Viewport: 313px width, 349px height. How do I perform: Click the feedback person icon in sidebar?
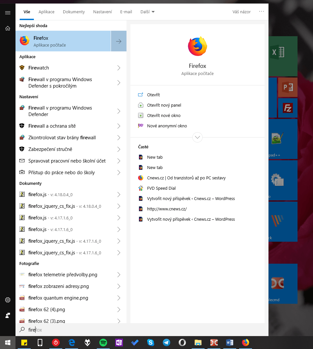coord(8,315)
